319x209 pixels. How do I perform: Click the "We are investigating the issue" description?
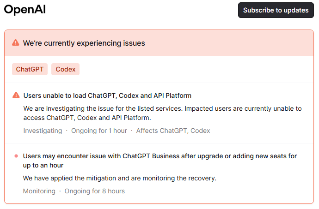[x=162, y=113]
